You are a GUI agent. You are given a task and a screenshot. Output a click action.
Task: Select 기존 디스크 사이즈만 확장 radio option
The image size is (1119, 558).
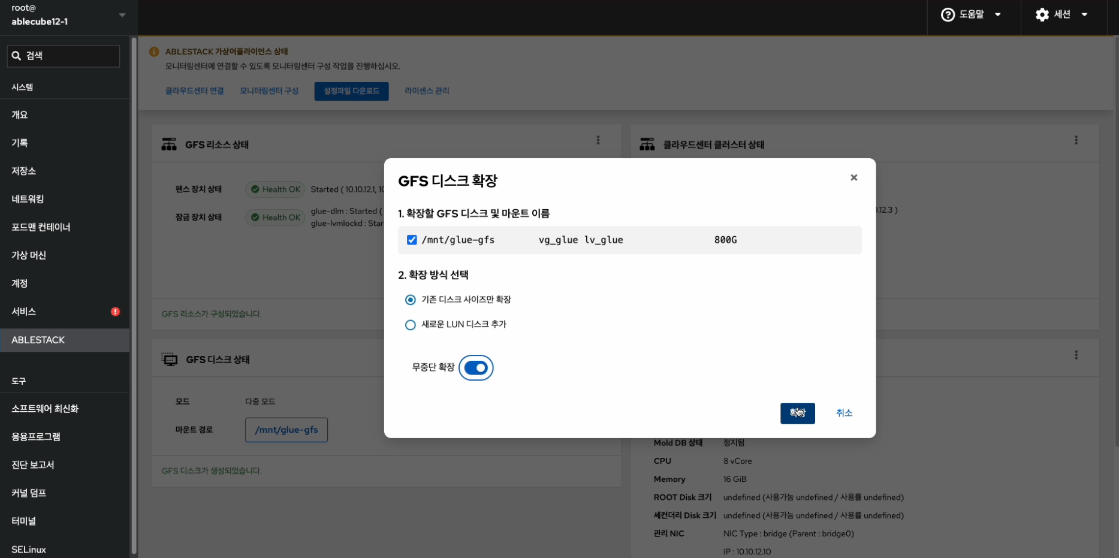411,300
